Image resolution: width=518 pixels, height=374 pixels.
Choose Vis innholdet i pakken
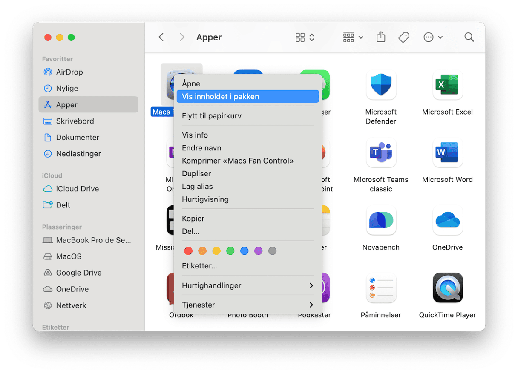tap(247, 96)
